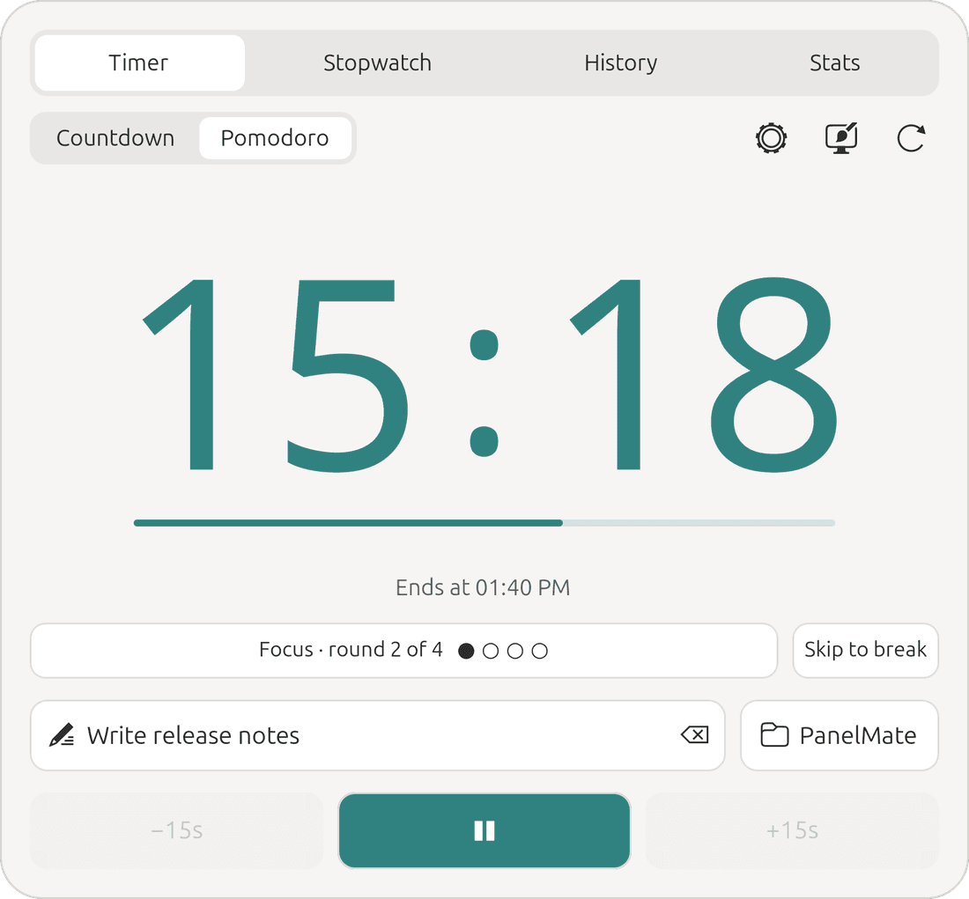Click the monitor with brush appearance icon
Screen dimensions: 969x899
(841, 137)
